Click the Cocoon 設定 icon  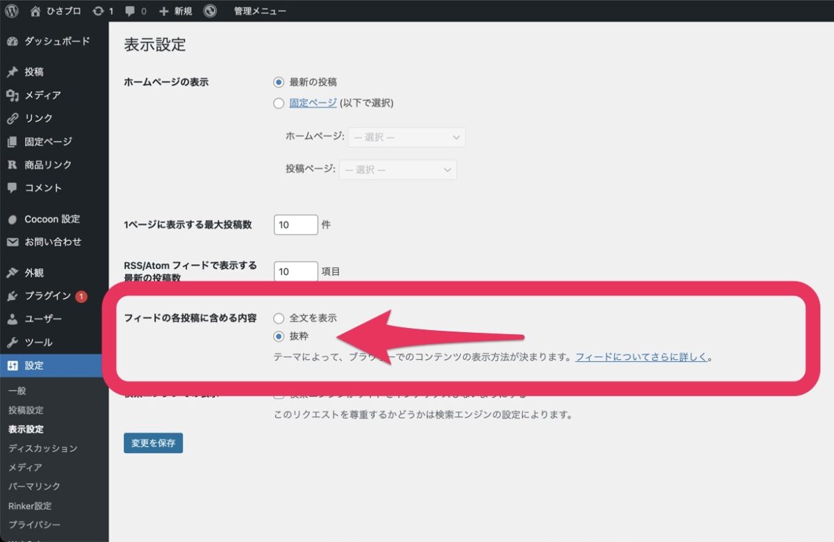coord(12,220)
